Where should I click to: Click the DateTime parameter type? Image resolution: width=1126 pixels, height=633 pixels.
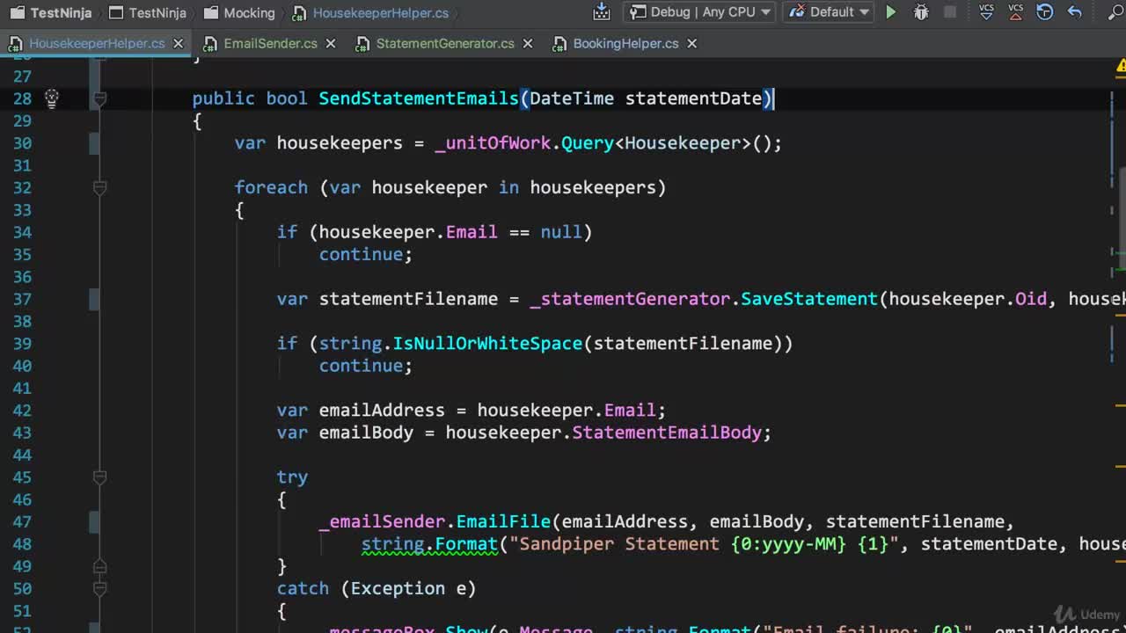tap(572, 98)
